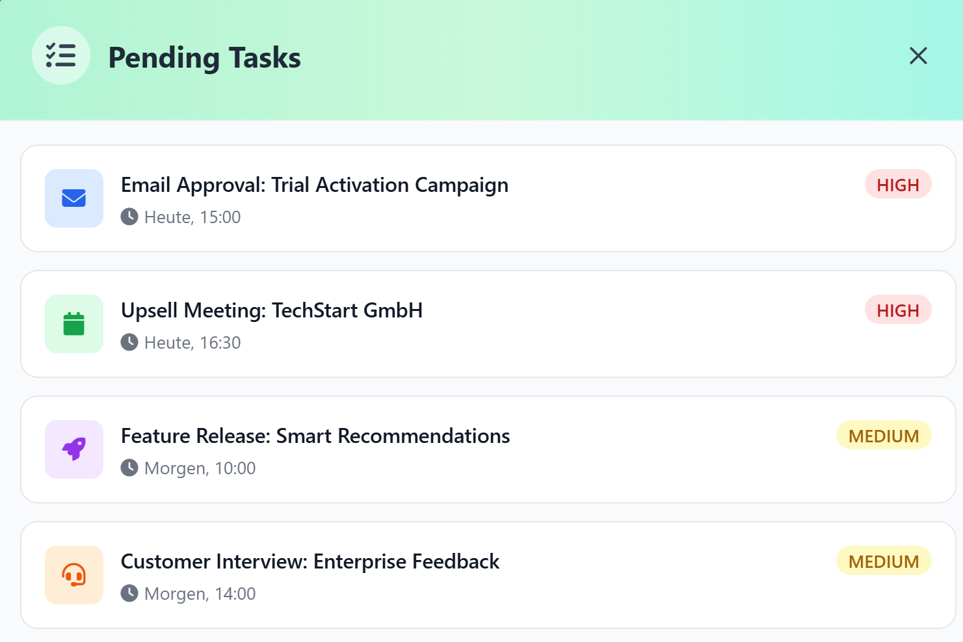Click the orange headset icon for Customer Interview
The image size is (963, 642).
(x=73, y=575)
